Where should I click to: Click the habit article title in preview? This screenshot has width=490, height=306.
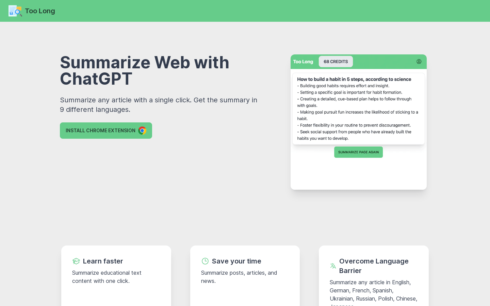(354, 79)
